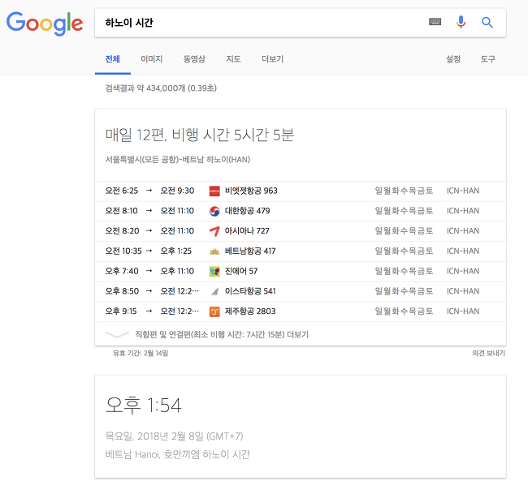Click the date 목요일, 2018년 2월 8일
The image size is (528, 481).
tap(174, 436)
